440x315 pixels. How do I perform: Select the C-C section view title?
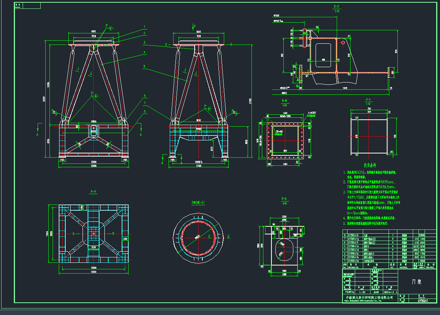point(336,7)
